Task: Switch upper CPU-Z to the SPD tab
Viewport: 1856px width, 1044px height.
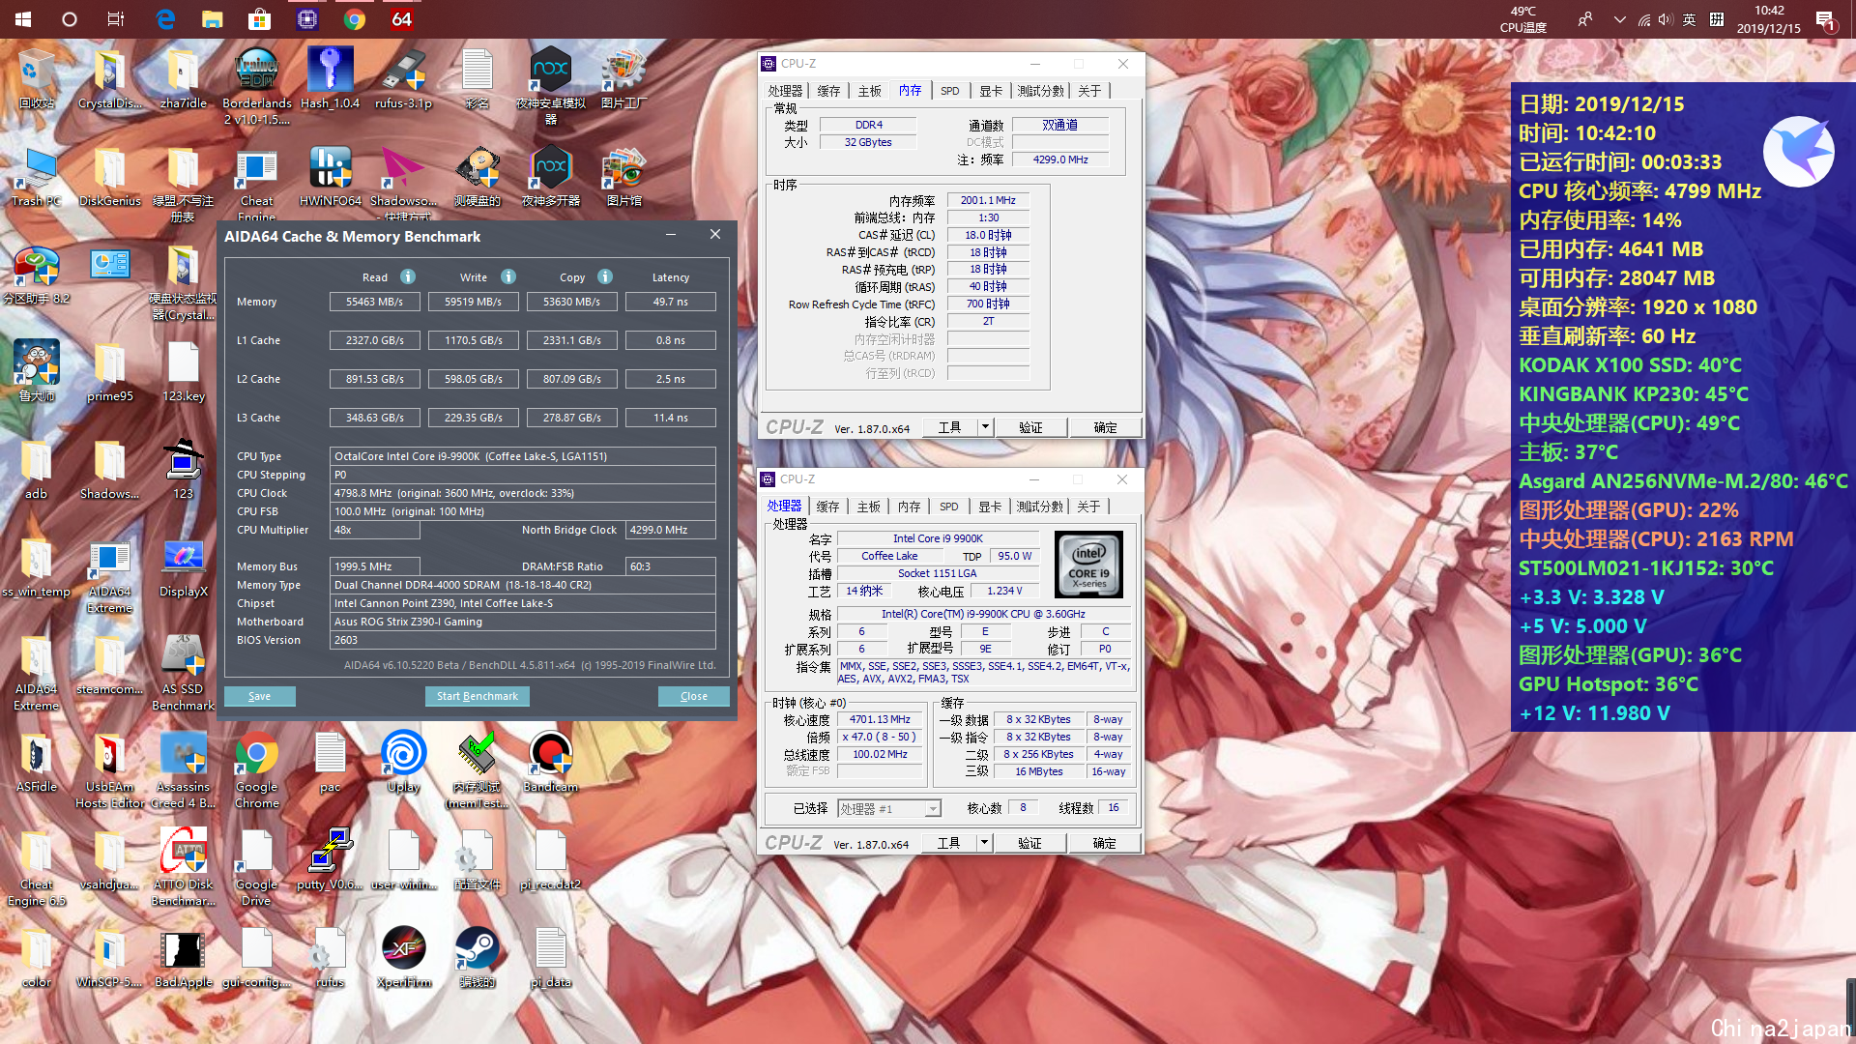Action: point(949,91)
